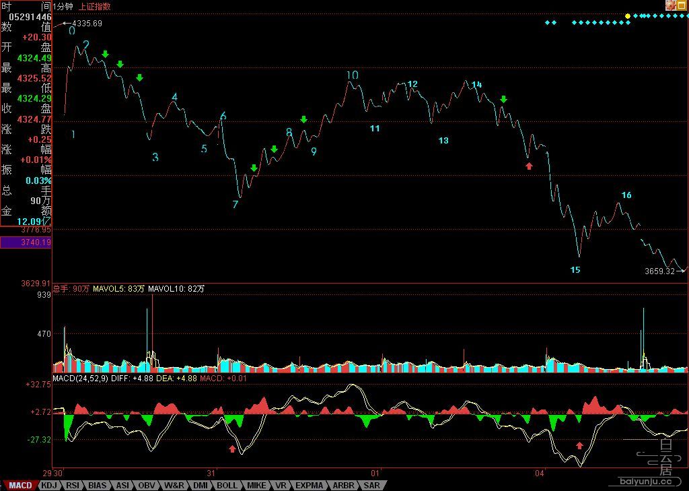Click the red up arrow near wave 15 on MACD
Viewport: 689px width, 491px height.
tap(579, 446)
